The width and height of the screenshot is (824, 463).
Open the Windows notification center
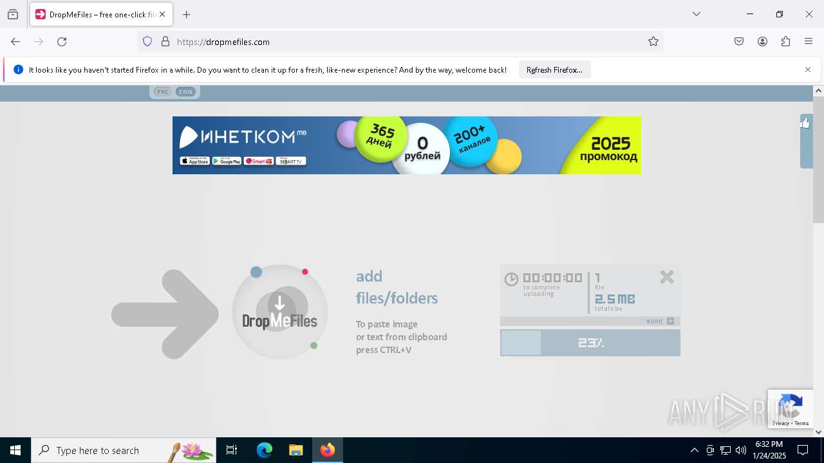(803, 450)
